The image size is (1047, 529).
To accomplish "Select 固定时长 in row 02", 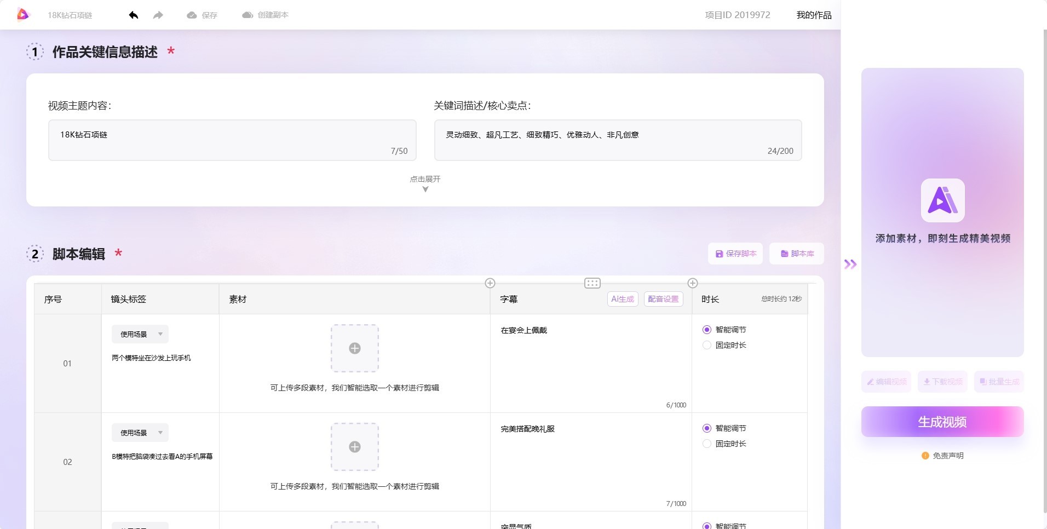I will pos(724,444).
